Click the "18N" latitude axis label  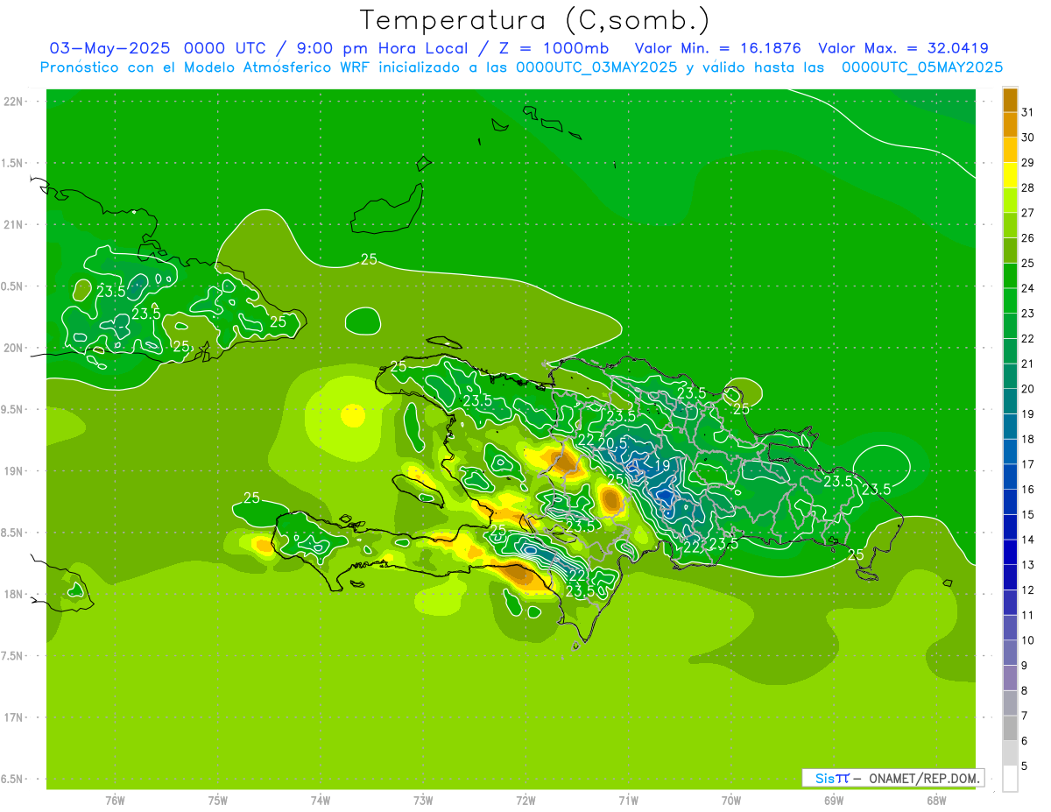coord(15,594)
